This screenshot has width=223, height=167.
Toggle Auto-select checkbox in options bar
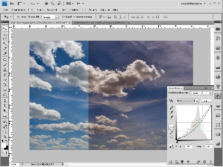pos(17,17)
